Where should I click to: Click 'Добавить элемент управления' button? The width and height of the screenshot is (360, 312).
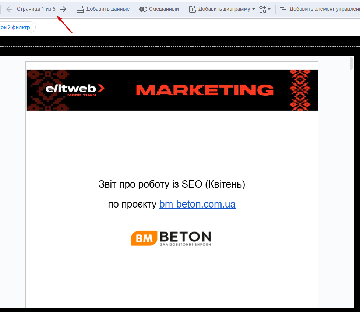click(320, 9)
